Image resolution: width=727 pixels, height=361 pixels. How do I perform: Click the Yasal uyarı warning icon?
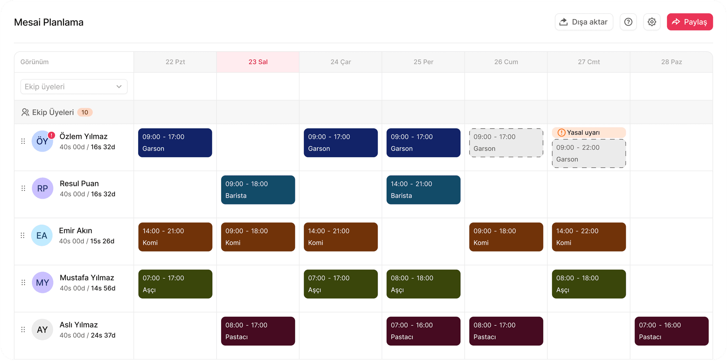(x=561, y=133)
